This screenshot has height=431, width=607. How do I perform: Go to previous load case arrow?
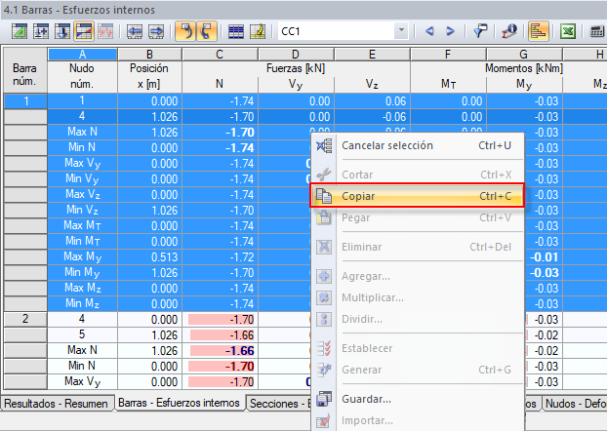pyautogui.click(x=429, y=31)
